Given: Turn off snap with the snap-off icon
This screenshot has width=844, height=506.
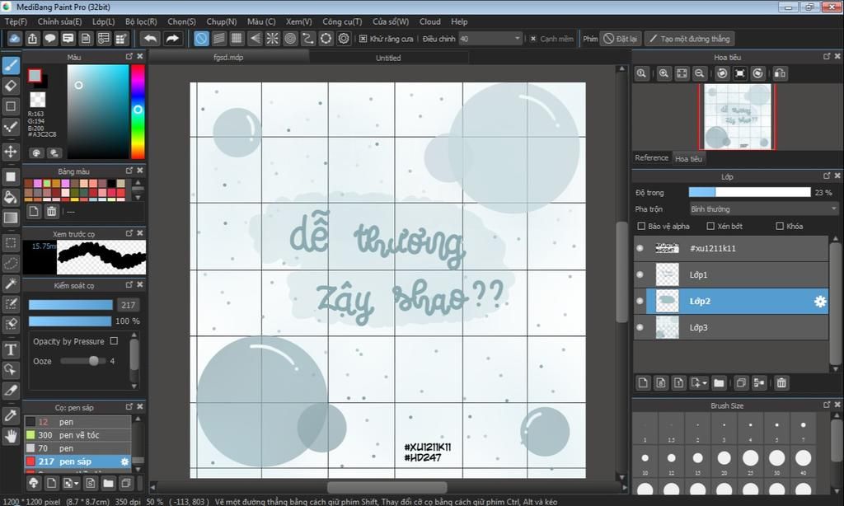Looking at the screenshot, I should 201,39.
